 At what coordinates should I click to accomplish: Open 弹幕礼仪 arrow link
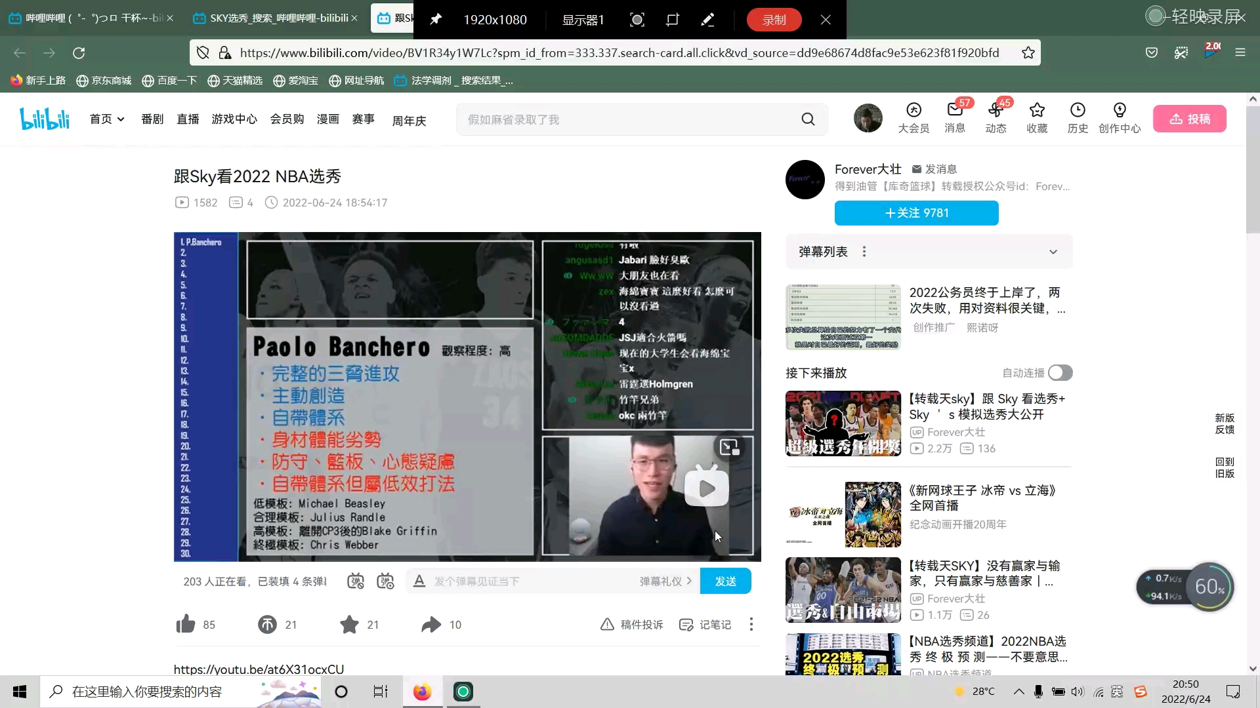pyautogui.click(x=665, y=581)
